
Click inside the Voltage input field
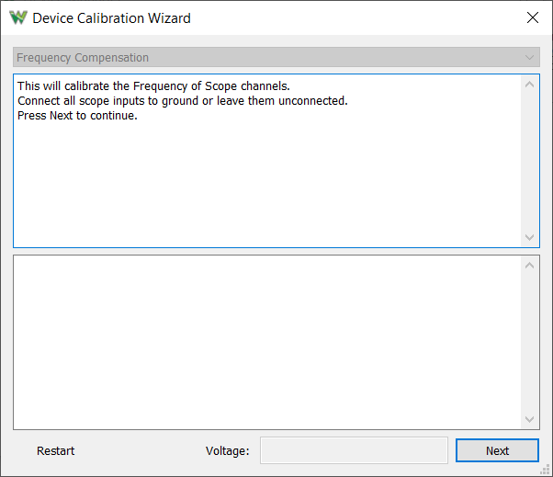354,450
